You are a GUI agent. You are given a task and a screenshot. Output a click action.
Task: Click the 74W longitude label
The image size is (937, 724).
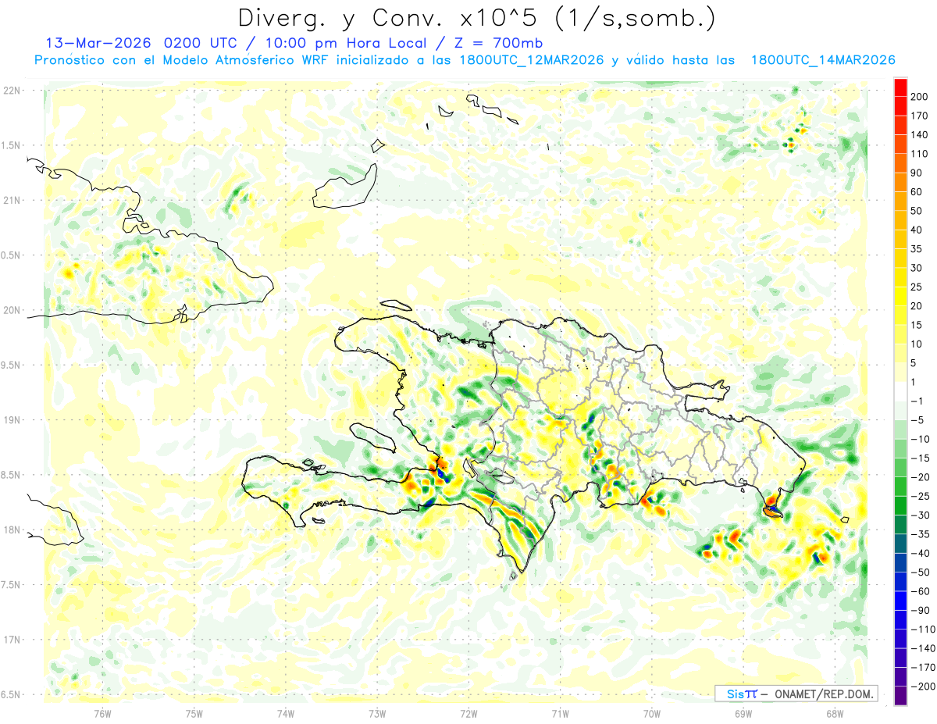(x=286, y=712)
